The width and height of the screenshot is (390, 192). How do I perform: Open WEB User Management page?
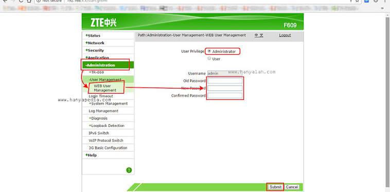(x=105, y=88)
